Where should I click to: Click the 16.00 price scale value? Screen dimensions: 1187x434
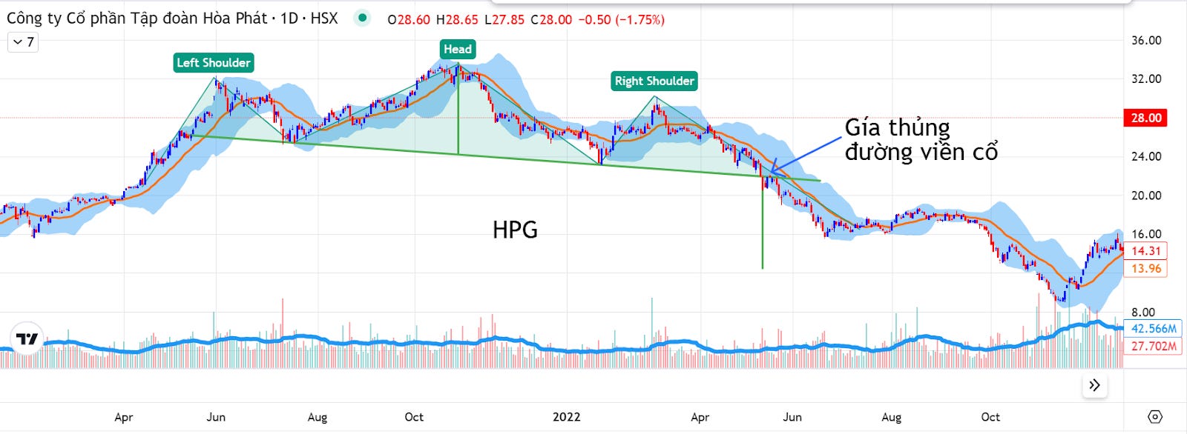pyautogui.click(x=1146, y=235)
